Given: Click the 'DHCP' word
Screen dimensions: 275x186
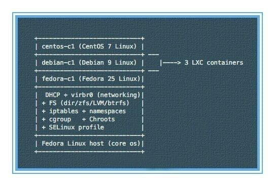Looking at the screenshot, I should 53,95.
